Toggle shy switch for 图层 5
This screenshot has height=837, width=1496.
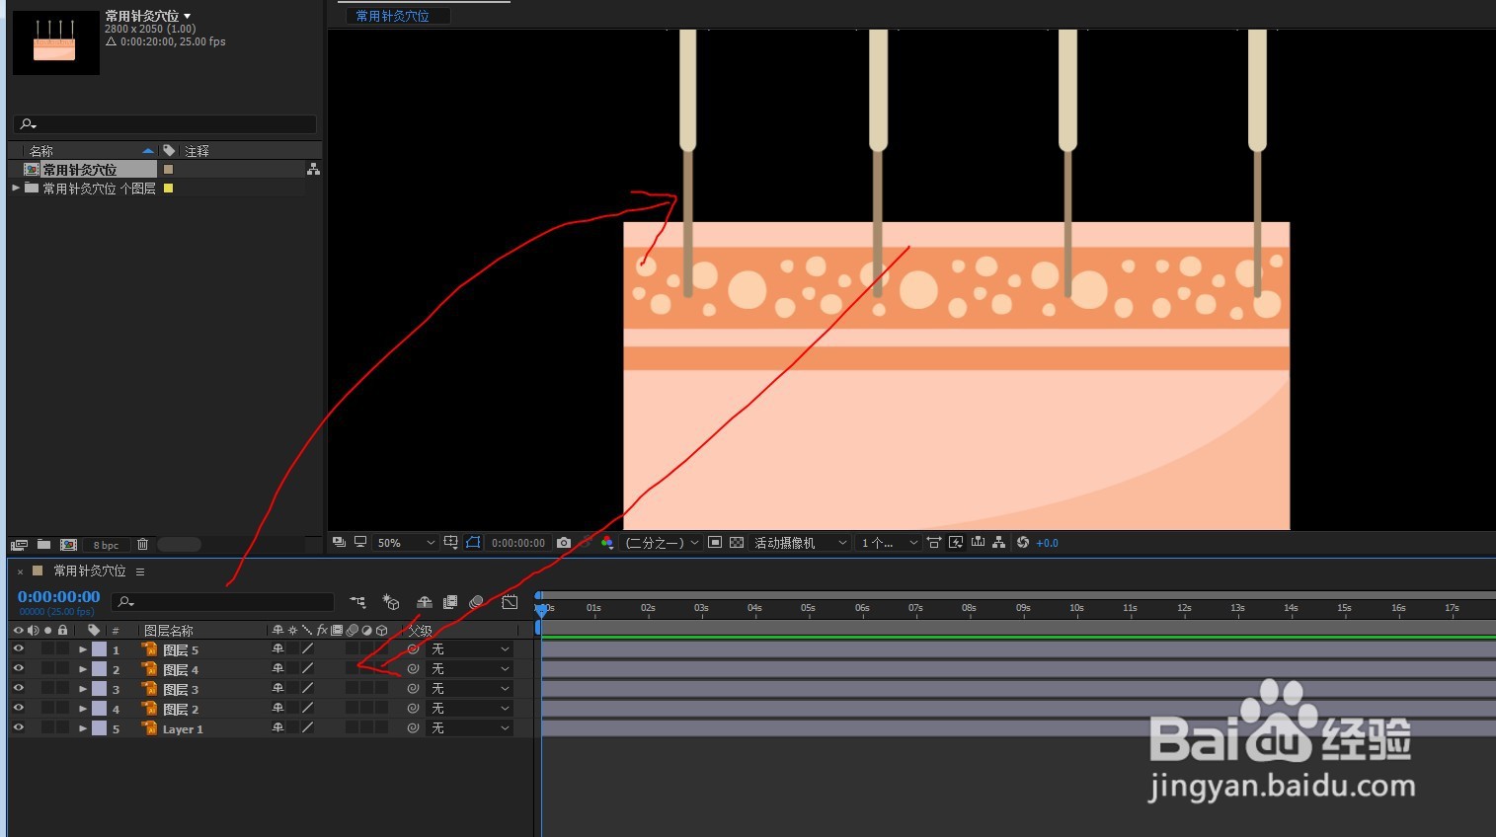[x=277, y=648]
